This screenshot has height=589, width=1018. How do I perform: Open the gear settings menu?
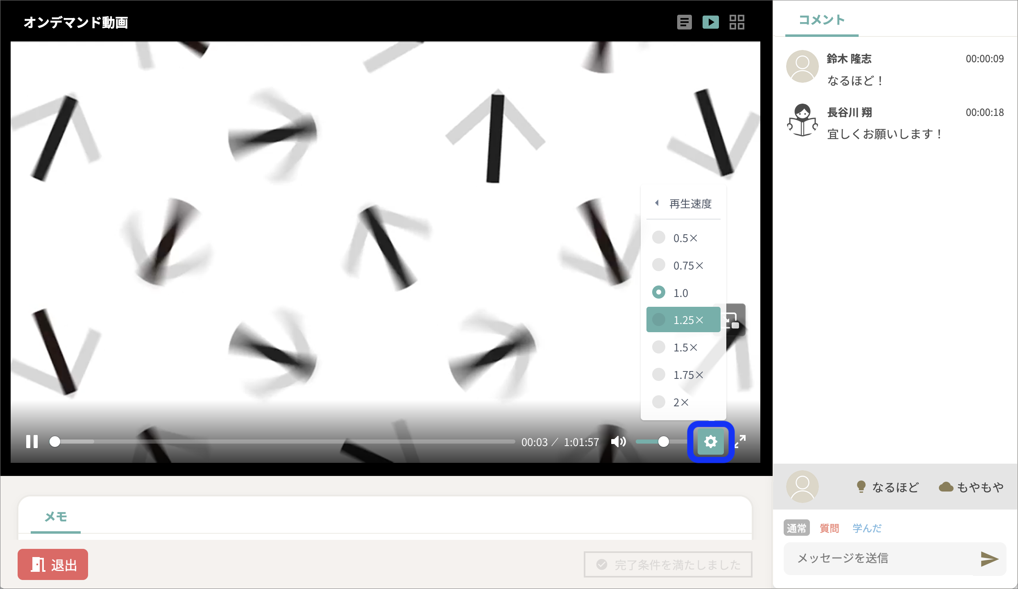tap(711, 442)
